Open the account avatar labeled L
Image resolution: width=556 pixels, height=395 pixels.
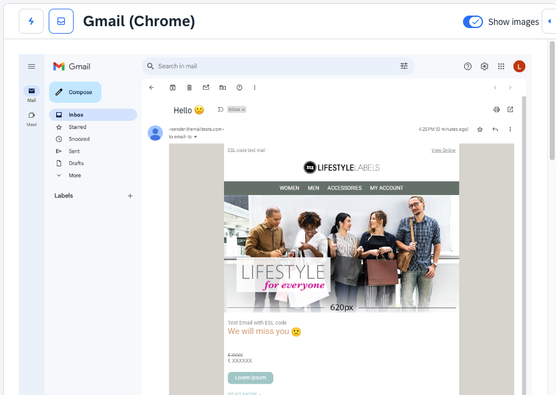coord(519,66)
